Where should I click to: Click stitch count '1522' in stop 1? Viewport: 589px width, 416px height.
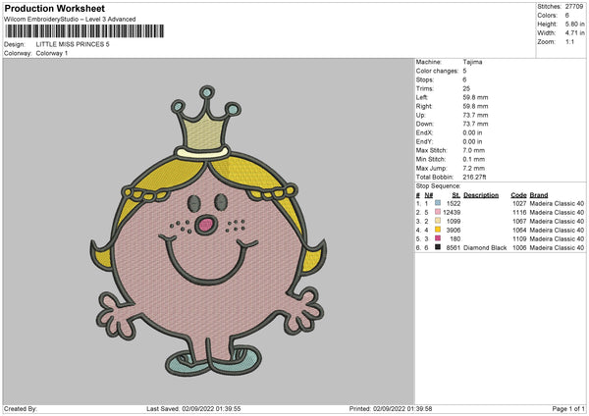[454, 203]
